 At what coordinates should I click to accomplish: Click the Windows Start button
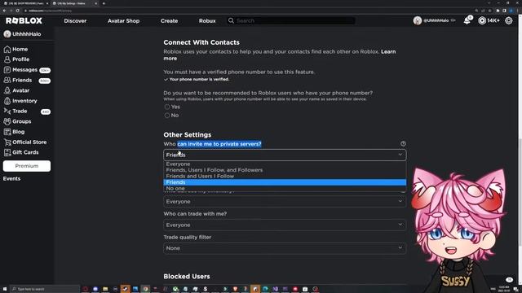[5, 289]
